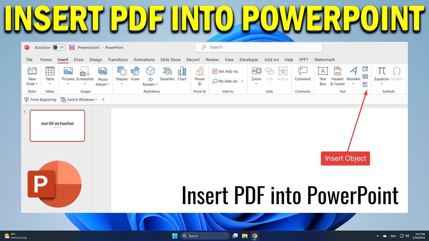
Task: Open the Table insert icon
Action: click(50, 71)
